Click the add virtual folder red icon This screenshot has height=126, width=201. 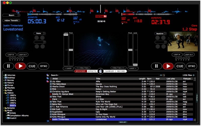pos(48,81)
